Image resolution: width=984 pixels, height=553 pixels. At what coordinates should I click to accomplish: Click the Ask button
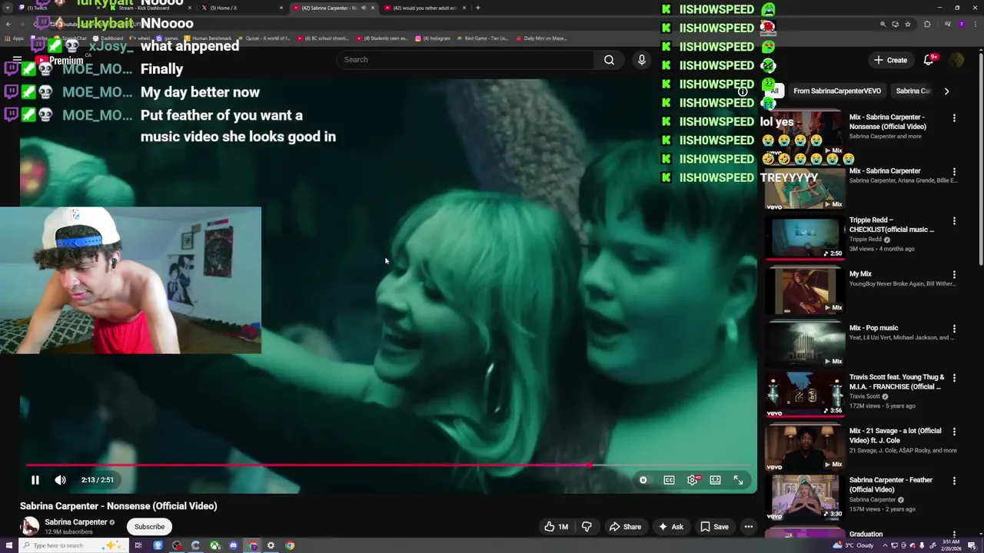pyautogui.click(x=670, y=527)
